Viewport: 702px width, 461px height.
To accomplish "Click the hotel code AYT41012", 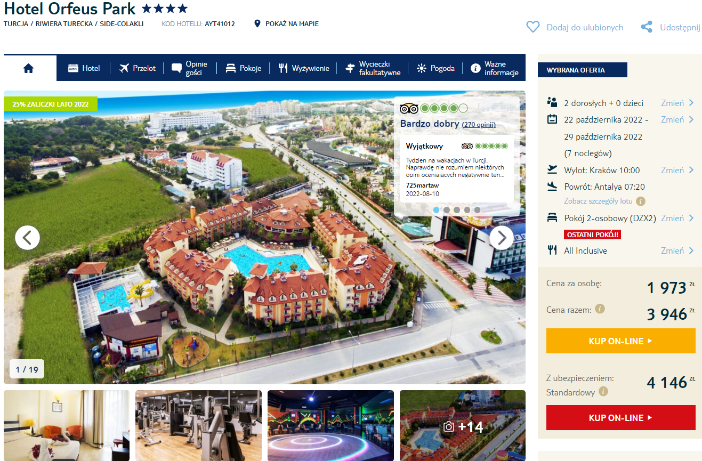I will 220,23.
